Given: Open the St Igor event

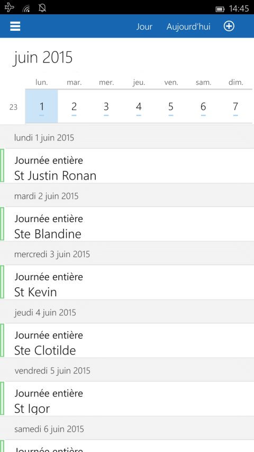Looking at the screenshot, I should (127, 398).
